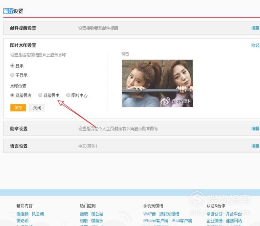This screenshot has width=260, height=226.
Task: Open 编辑 for 邮件提醒设置
Action: [x=255, y=28]
